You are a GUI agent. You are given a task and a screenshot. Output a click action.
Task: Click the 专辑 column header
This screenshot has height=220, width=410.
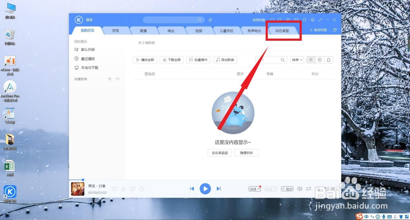point(270,74)
